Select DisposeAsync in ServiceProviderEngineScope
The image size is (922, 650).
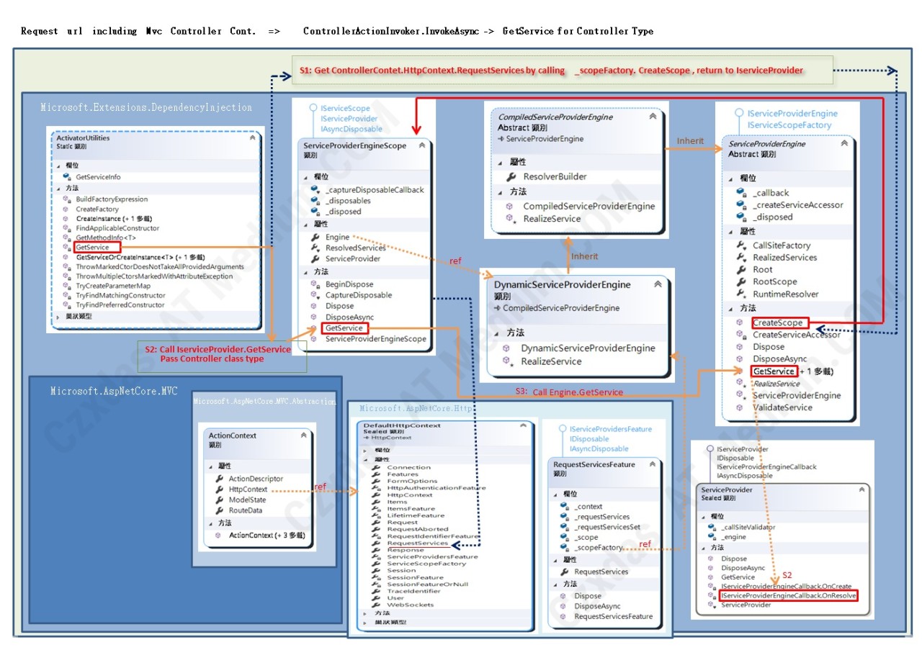[349, 317]
